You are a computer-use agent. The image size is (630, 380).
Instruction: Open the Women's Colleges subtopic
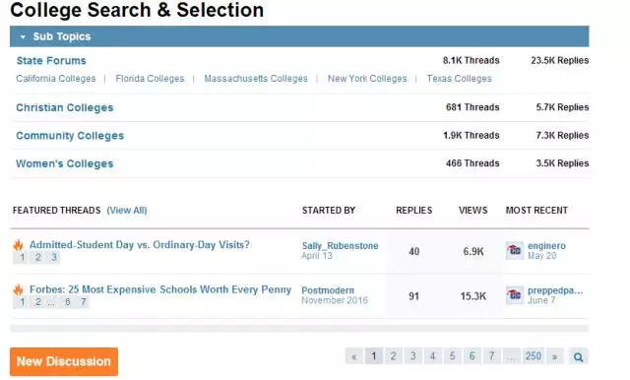(65, 163)
